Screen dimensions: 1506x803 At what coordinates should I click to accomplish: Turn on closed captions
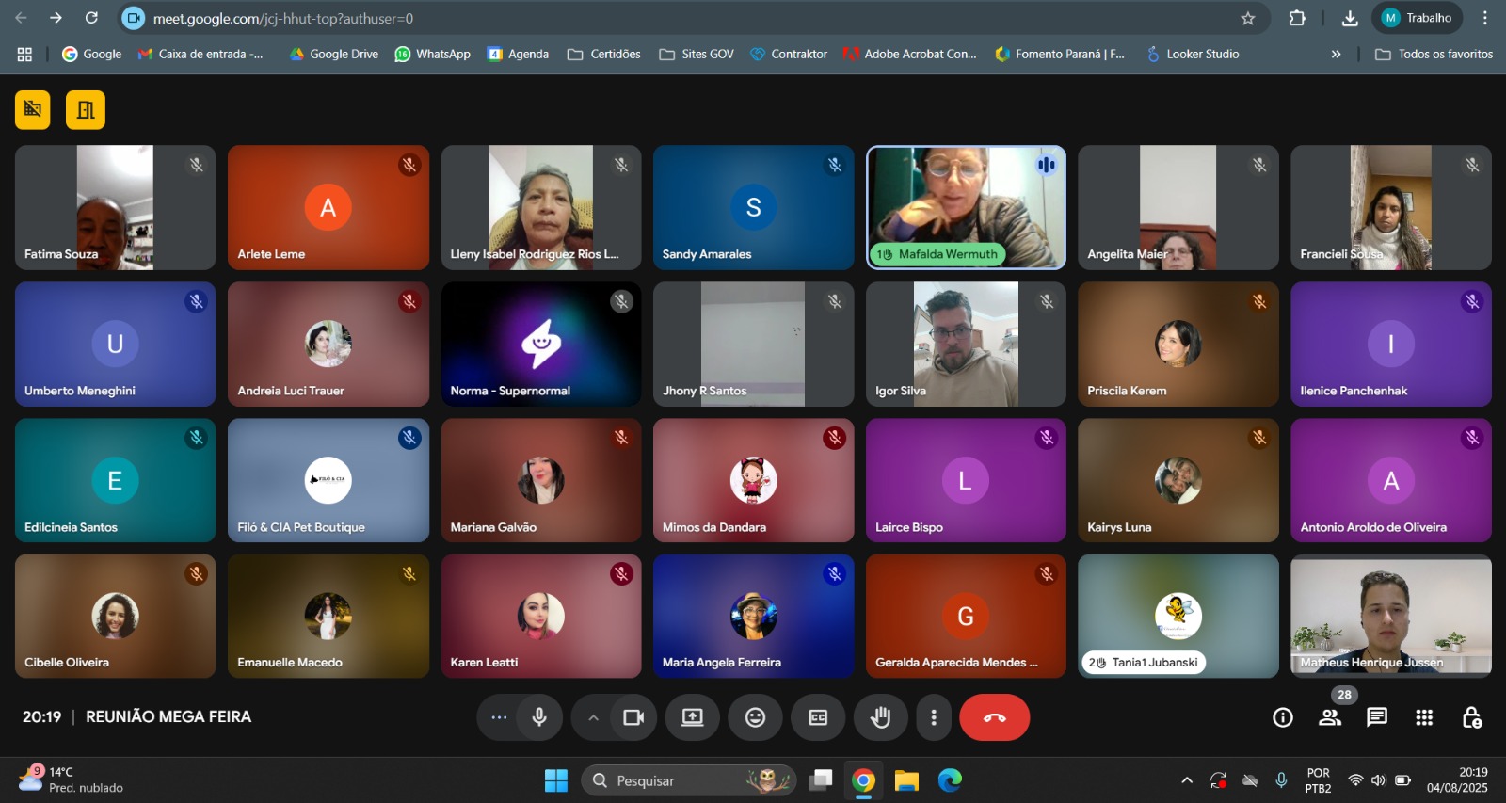coord(818,717)
